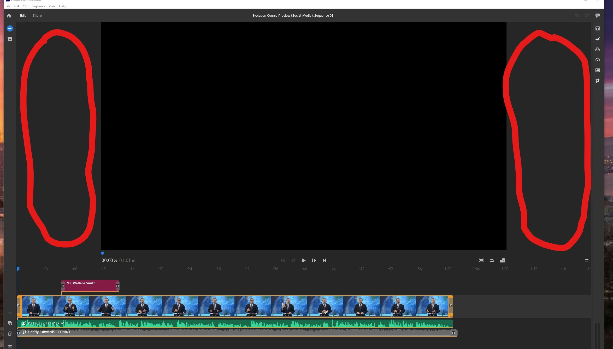The image size is (613, 349).
Task: Click the trash Delete icon
Action: [10, 334]
